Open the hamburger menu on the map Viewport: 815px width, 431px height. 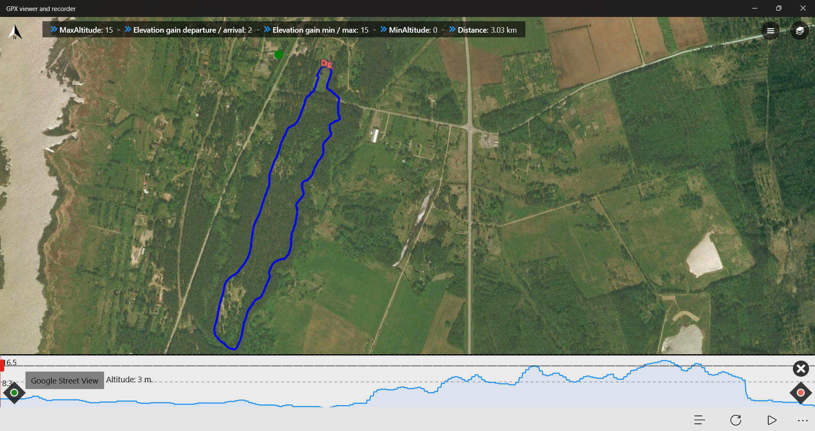click(x=770, y=31)
